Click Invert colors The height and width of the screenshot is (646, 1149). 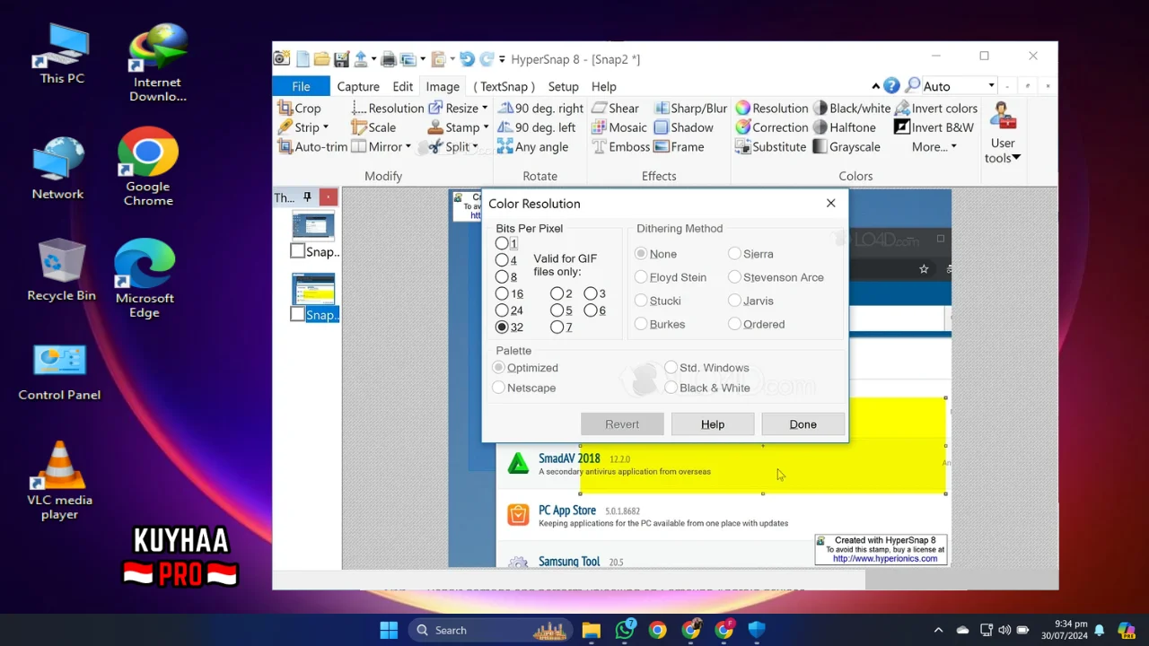pyautogui.click(x=935, y=108)
